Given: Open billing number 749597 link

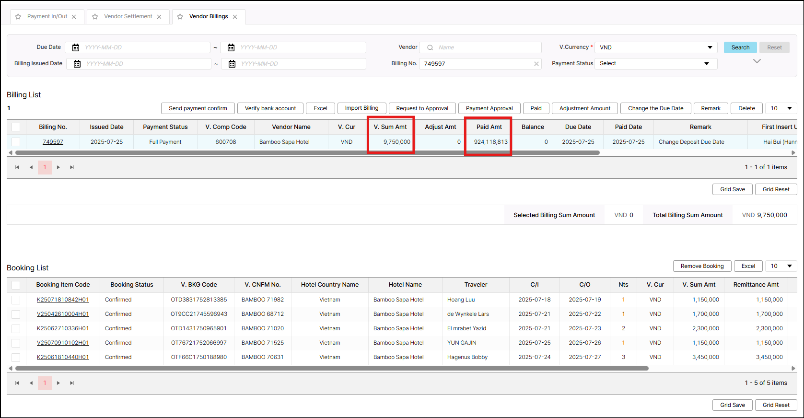Looking at the screenshot, I should point(53,142).
